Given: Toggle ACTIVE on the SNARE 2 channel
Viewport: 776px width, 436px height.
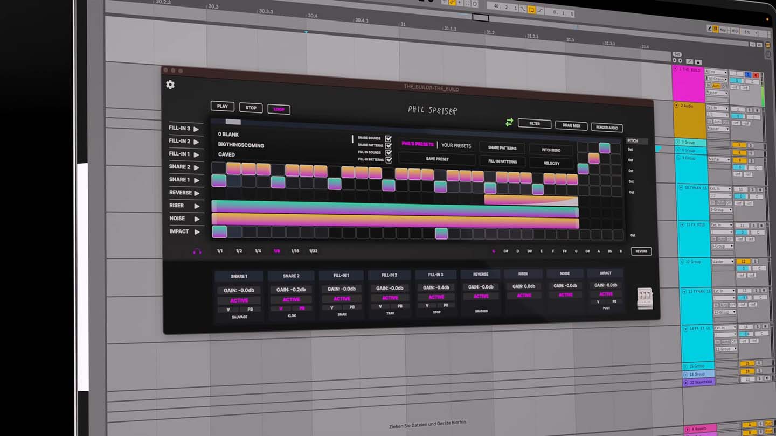Looking at the screenshot, I should pos(291,300).
